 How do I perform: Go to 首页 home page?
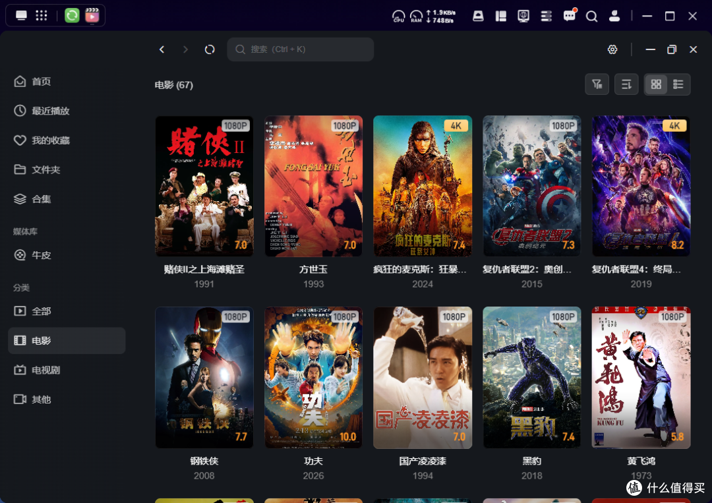tap(67, 82)
